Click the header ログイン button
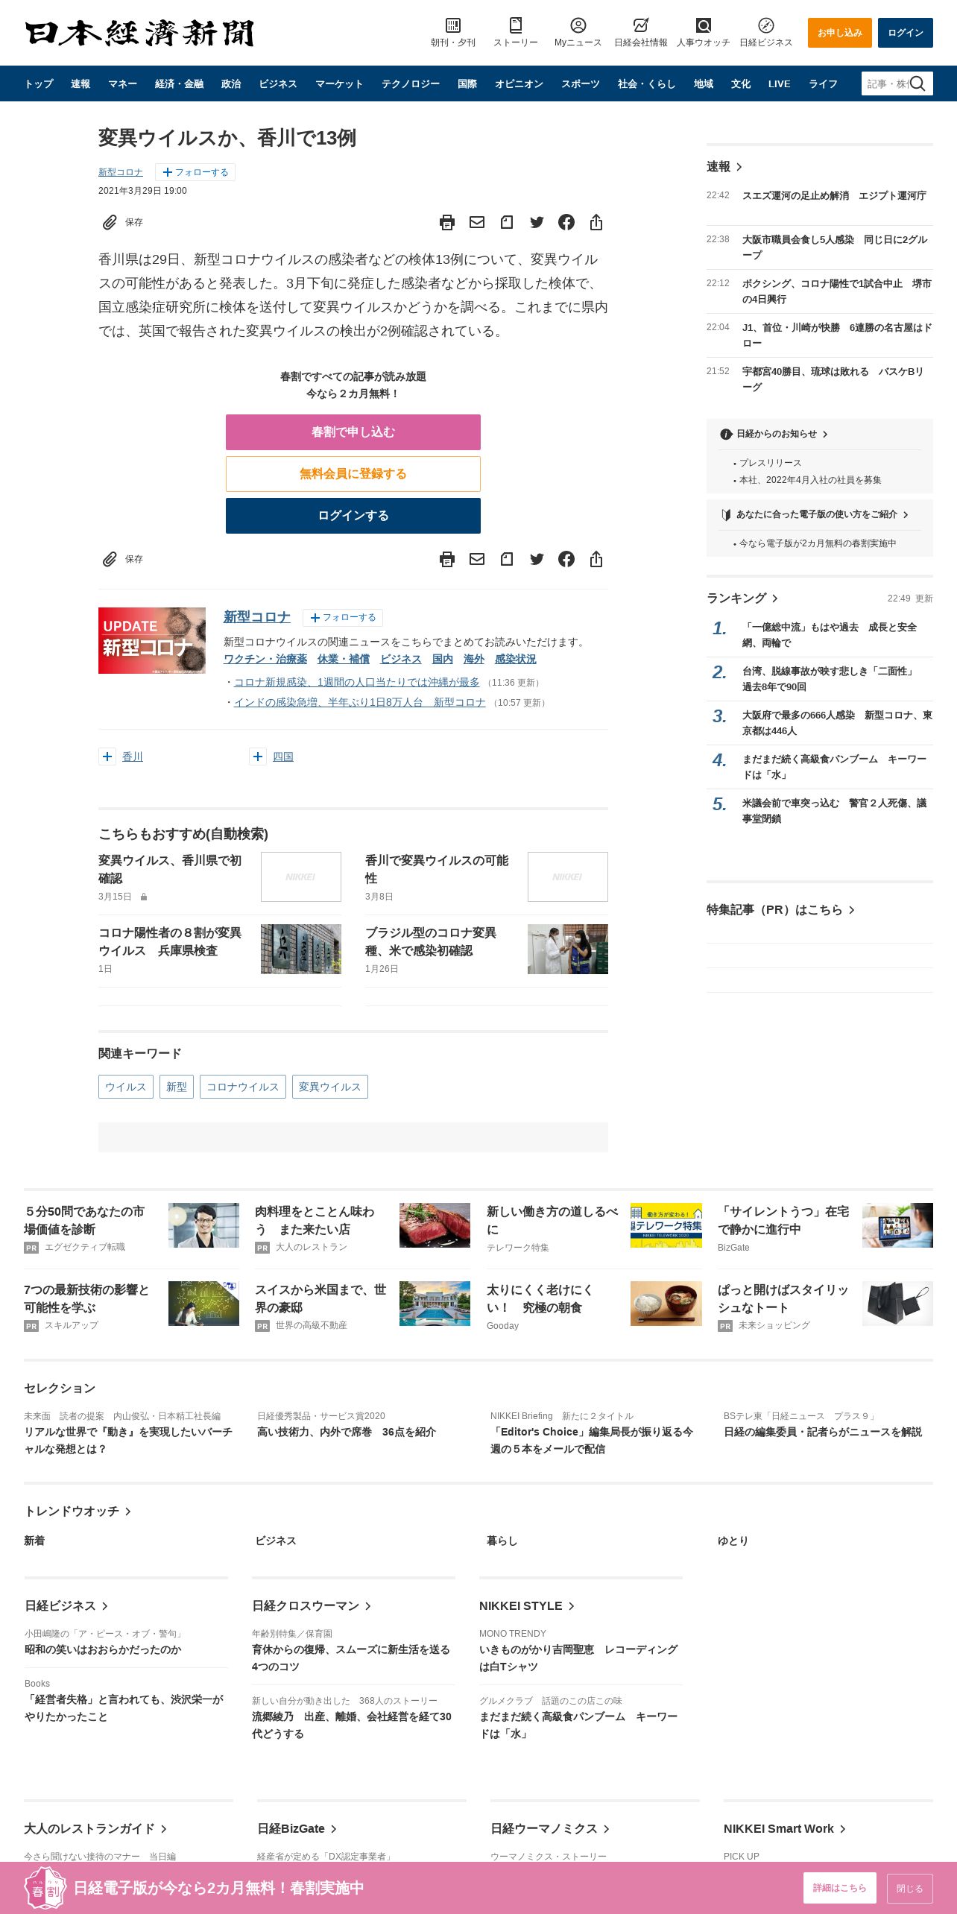Image resolution: width=957 pixels, height=1914 pixels. pos(906,33)
